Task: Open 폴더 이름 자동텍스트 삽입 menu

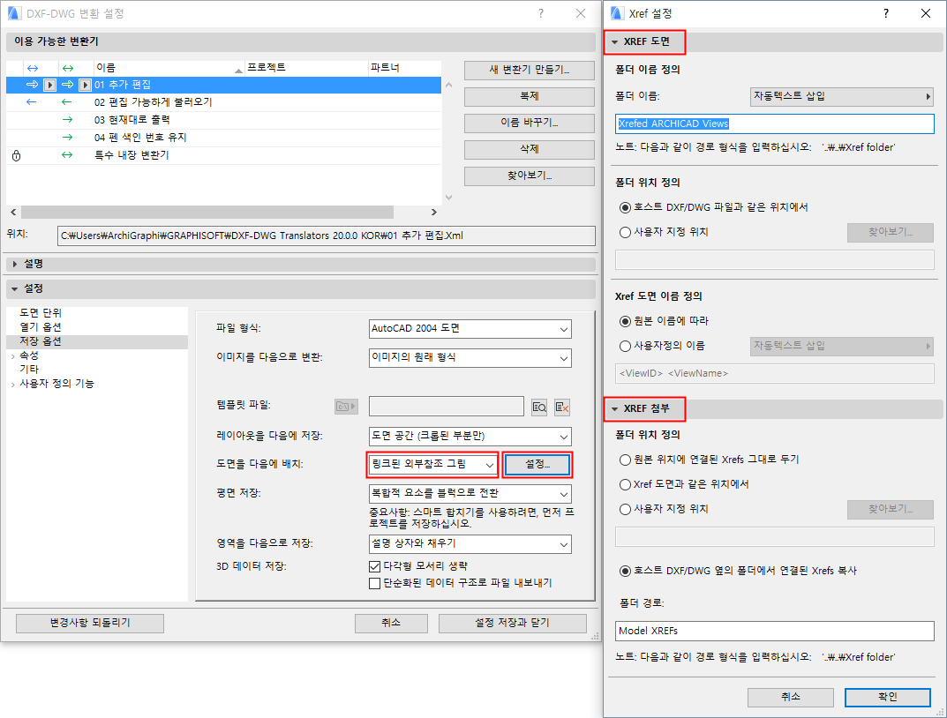Action: 842,96
